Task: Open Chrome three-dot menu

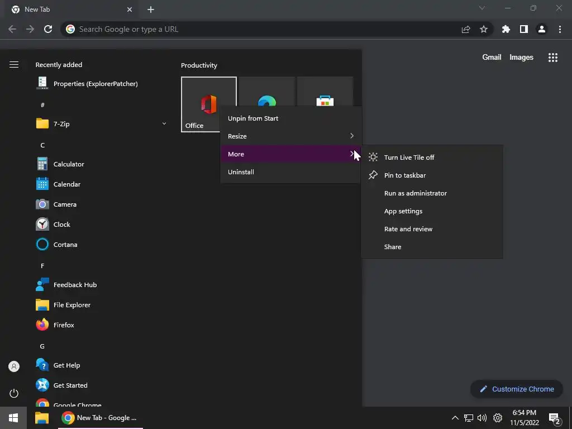Action: pos(560,29)
